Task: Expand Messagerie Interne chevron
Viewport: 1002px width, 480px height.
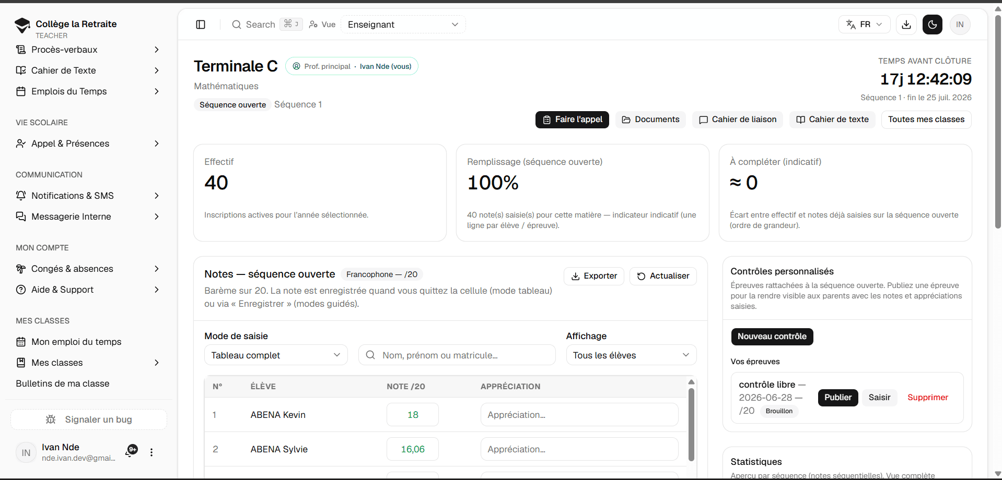Action: tap(157, 217)
